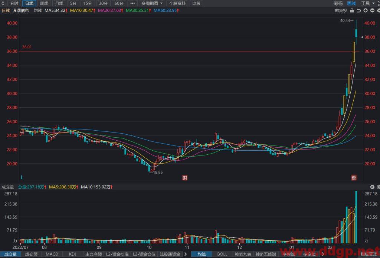Screen dimensions: 380x258
Task: Expand the 多周期图 dropdown
Action: (x=152, y=3)
